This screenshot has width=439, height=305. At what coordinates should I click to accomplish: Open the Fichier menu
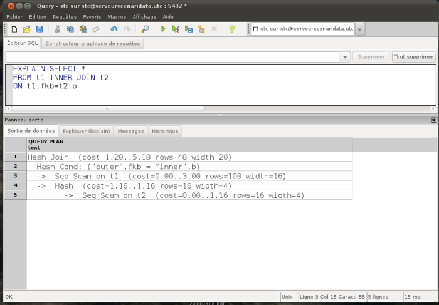(14, 17)
